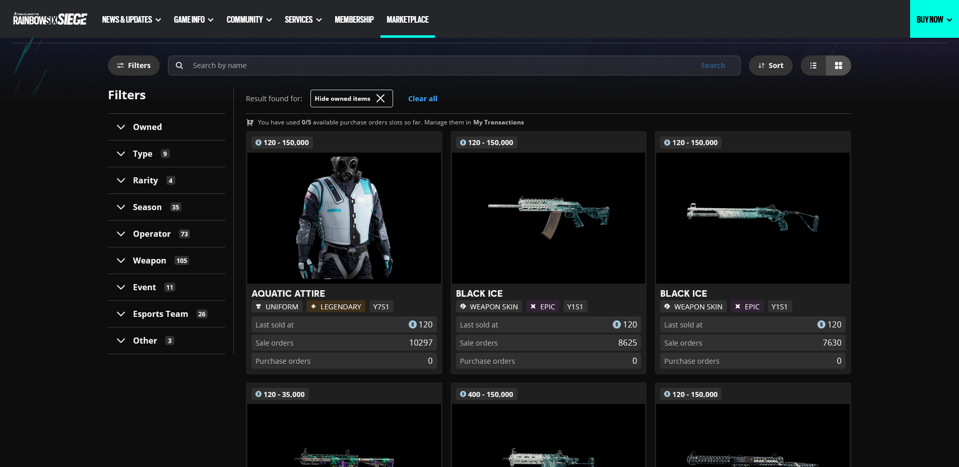959x467 pixels.
Task: Click the Weapon count badge 105
Action: click(181, 260)
